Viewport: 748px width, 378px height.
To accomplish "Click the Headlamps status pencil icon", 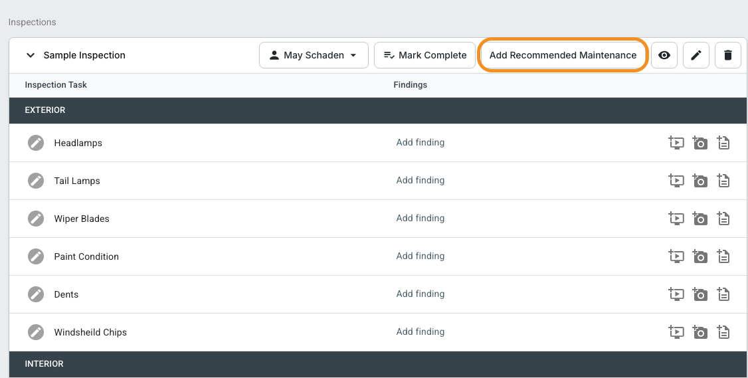I will click(x=36, y=143).
